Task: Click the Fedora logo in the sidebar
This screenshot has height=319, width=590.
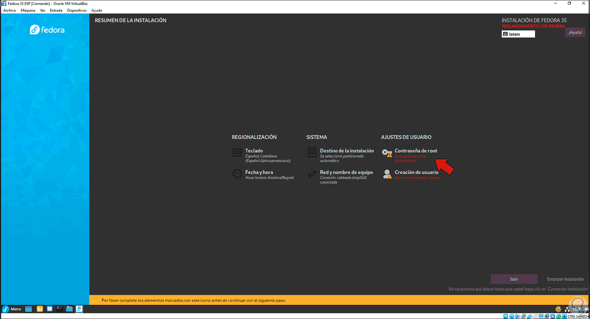Action: [47, 30]
